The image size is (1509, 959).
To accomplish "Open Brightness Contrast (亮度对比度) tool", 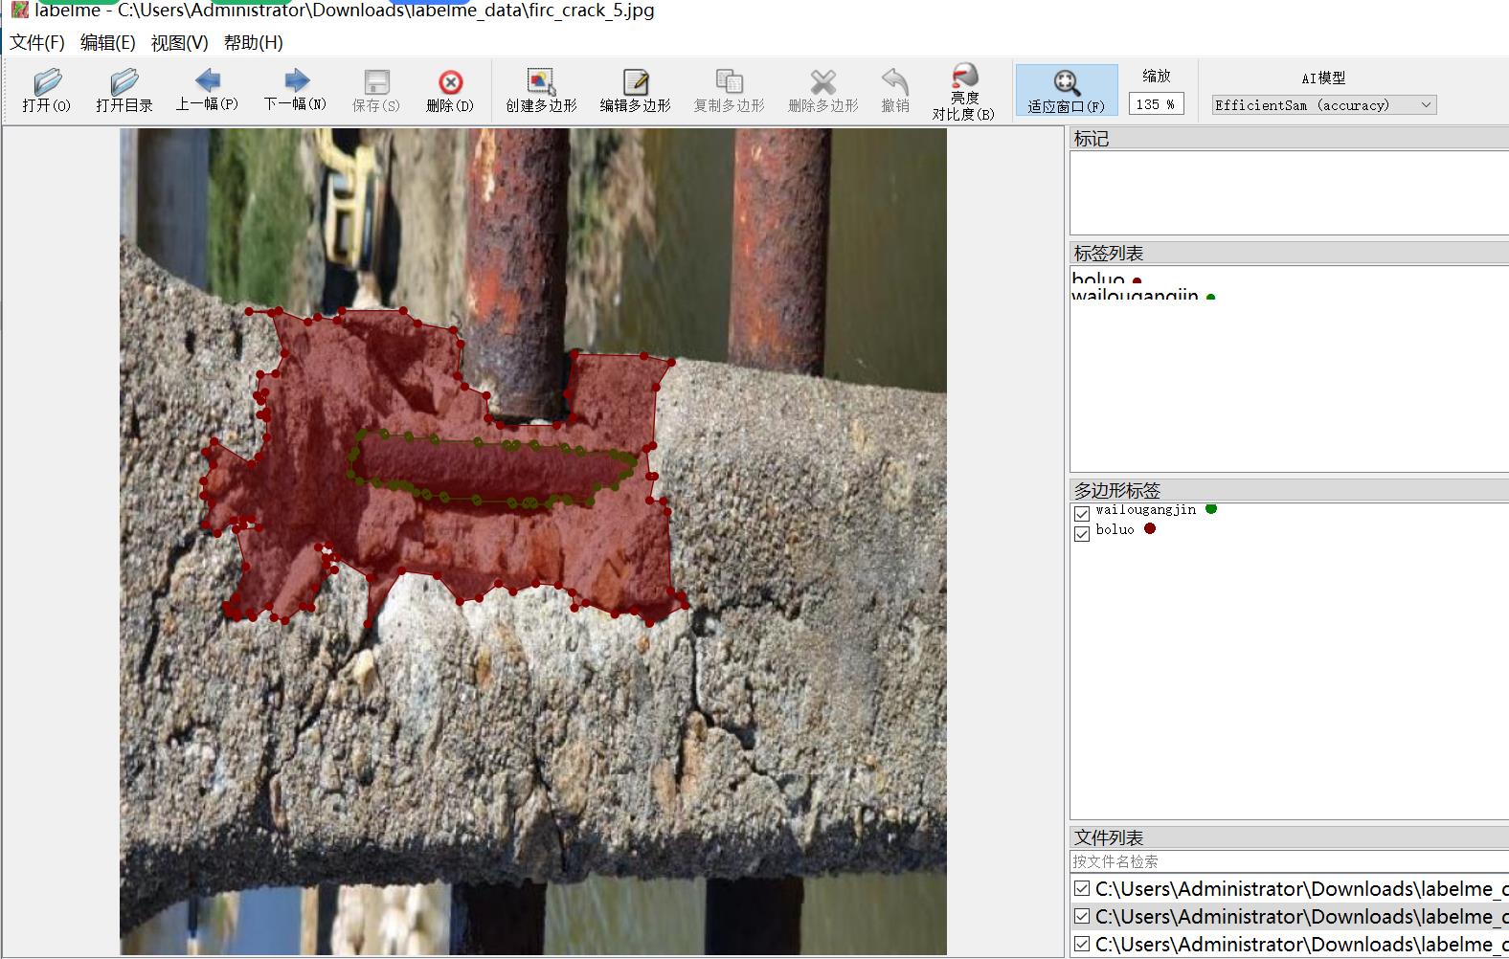I will tap(963, 90).
